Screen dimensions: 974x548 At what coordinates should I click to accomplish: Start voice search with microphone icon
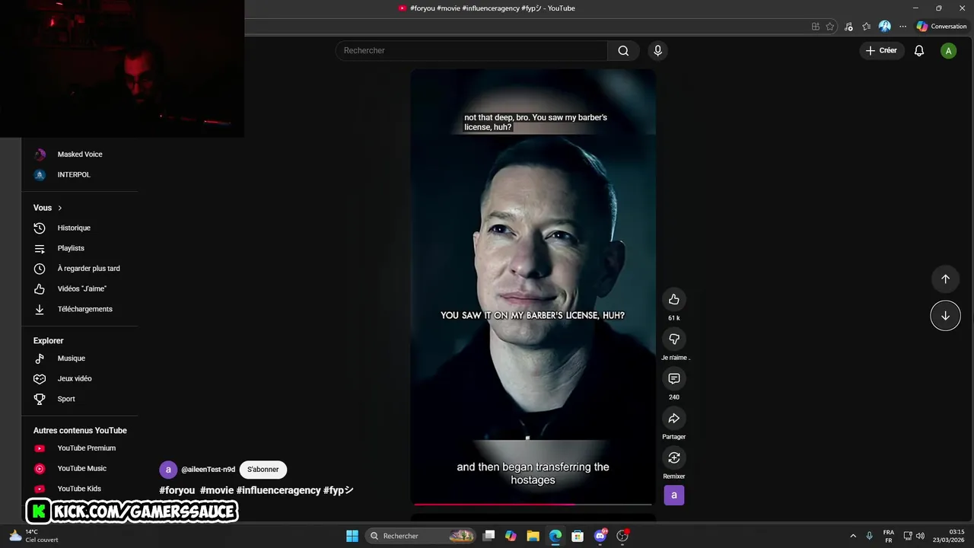point(657,50)
